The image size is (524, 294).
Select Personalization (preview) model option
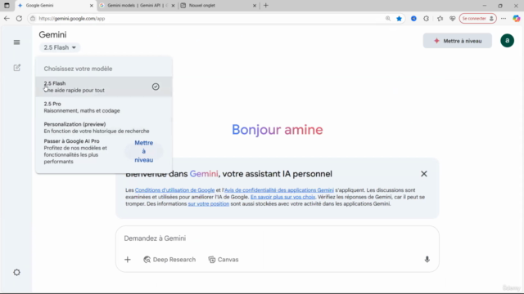pos(104,127)
